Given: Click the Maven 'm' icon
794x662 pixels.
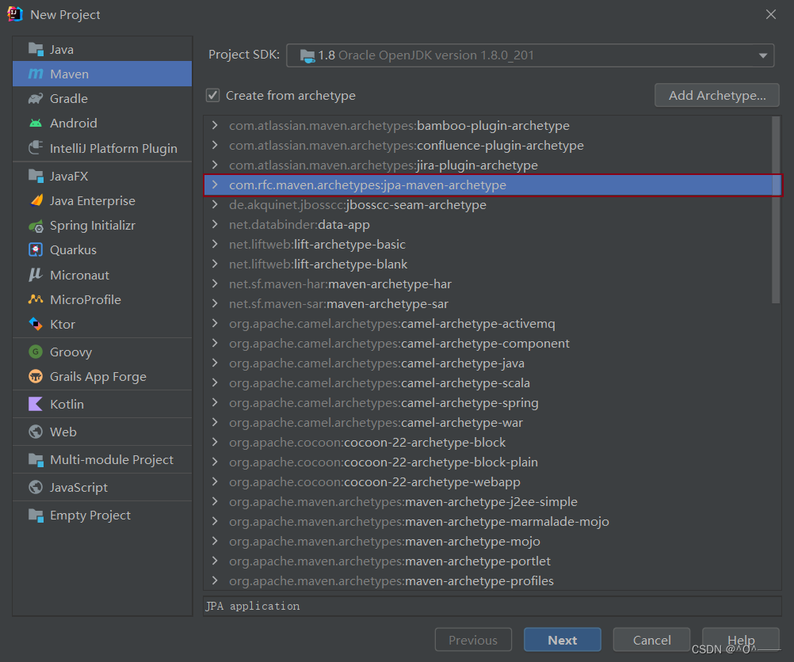Looking at the screenshot, I should click(x=36, y=74).
